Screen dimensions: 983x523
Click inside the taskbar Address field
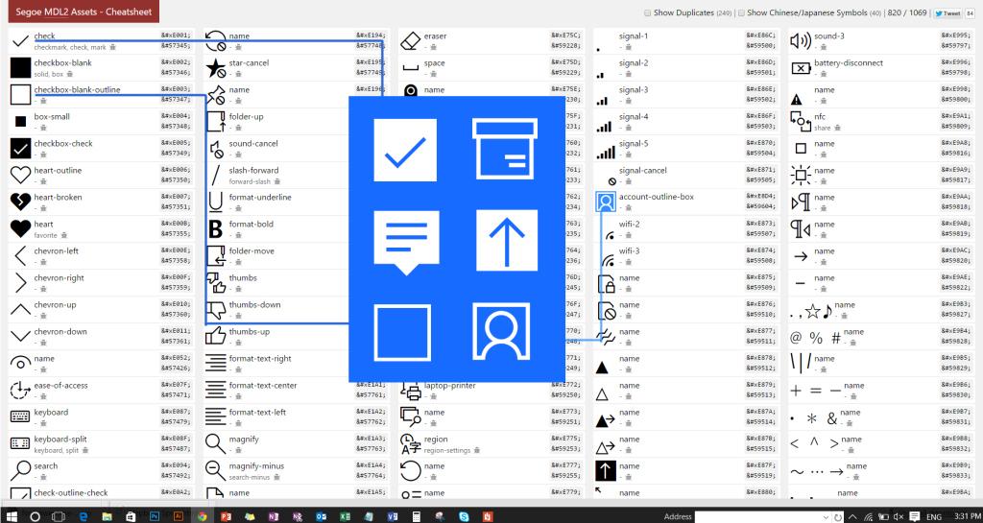click(757, 517)
